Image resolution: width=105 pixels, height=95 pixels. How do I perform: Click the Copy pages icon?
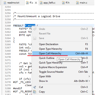[x=35, y=92]
